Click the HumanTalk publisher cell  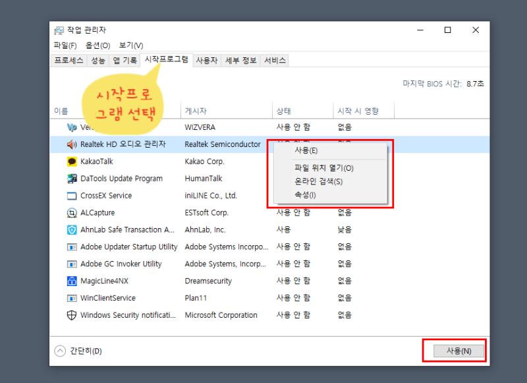[204, 179]
